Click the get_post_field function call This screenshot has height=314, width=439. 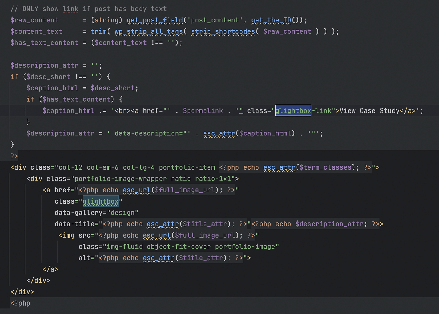(x=155, y=20)
